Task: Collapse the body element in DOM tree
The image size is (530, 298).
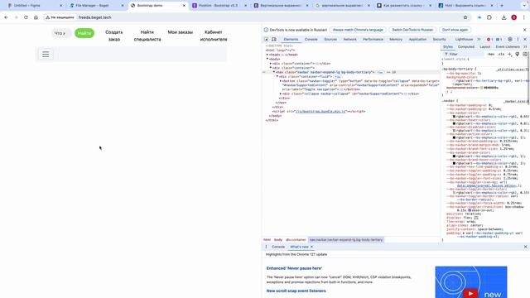Action: [x=267, y=59]
